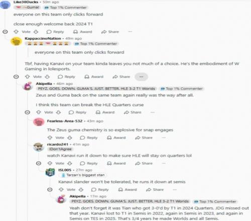Downvote ricardo241's comment

[70, 163]
